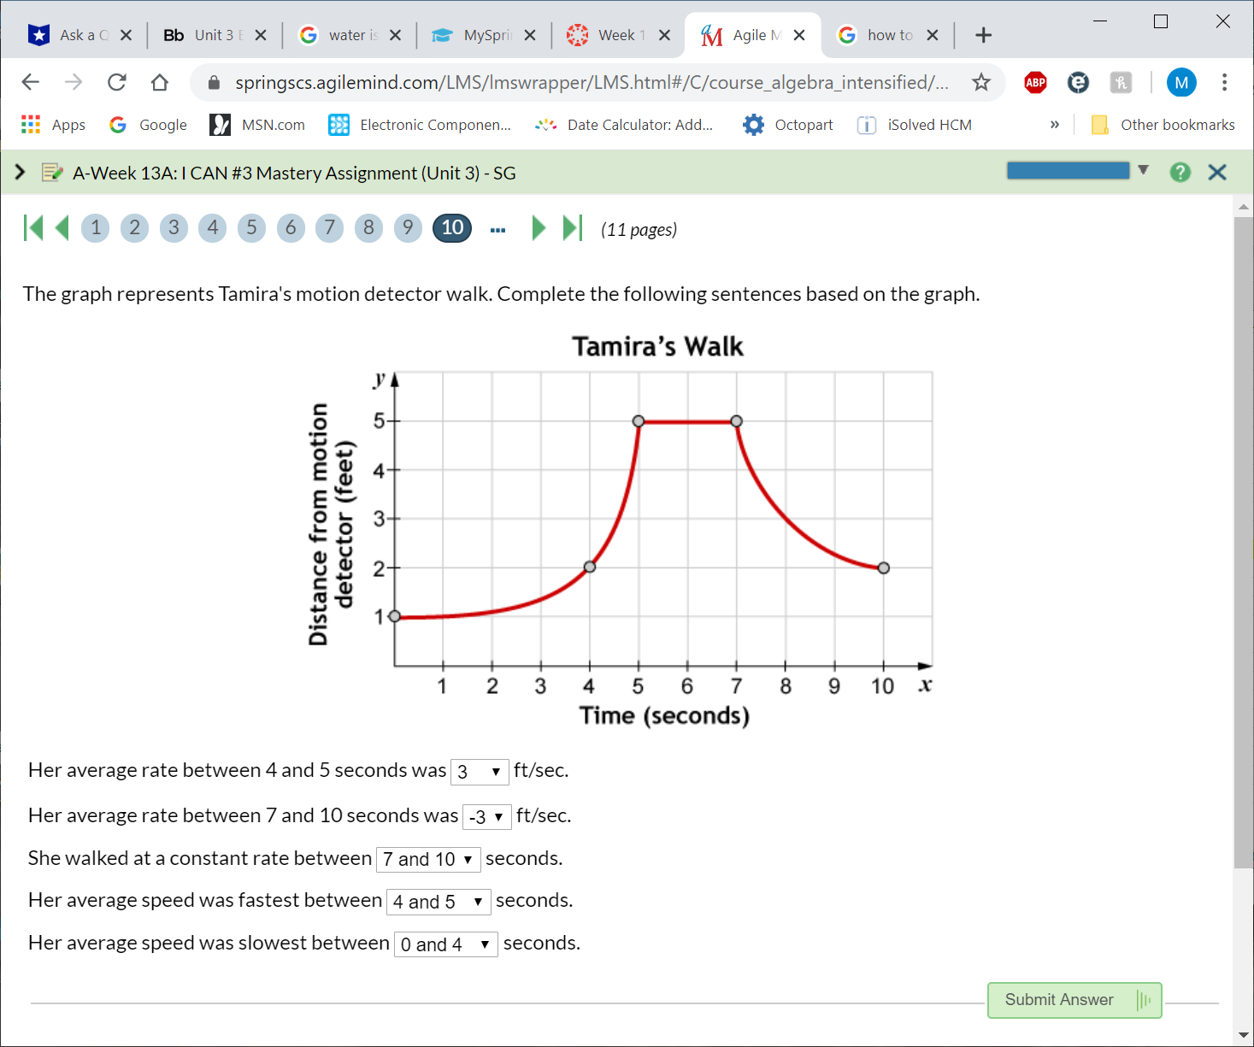Open slowest average speed dropdown
The width and height of the screenshot is (1254, 1047).
[446, 944]
